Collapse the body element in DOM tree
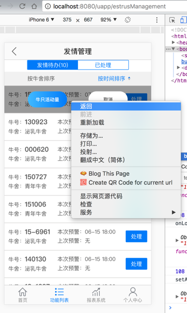This screenshot has width=187, height=313. (173, 49)
